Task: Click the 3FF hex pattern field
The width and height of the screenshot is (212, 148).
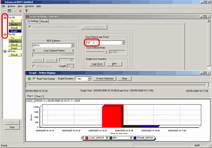Action: point(67,60)
